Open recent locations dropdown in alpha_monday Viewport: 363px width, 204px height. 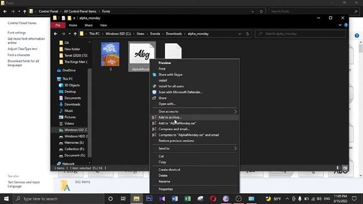coord(69,34)
